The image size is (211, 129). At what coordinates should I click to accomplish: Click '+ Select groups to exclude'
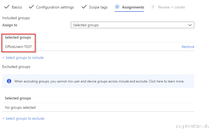(23, 118)
